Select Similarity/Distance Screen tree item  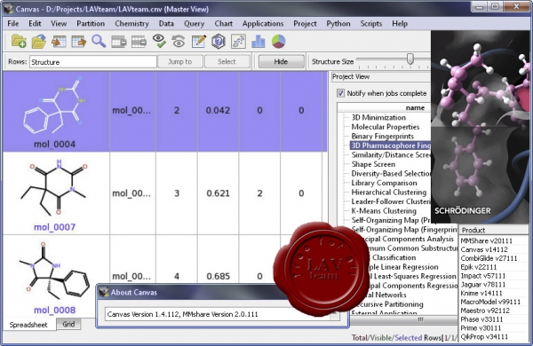click(391, 155)
